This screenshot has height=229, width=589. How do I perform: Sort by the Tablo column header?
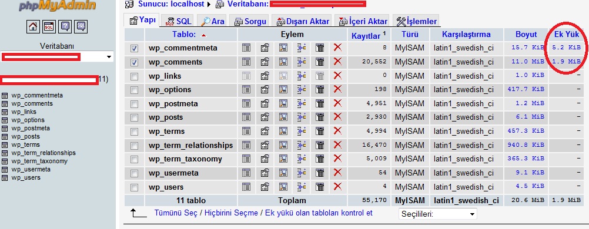184,35
